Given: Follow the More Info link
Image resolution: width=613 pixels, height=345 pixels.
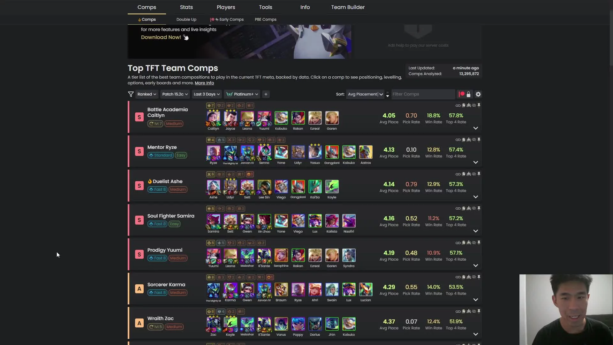Looking at the screenshot, I should pos(204,83).
